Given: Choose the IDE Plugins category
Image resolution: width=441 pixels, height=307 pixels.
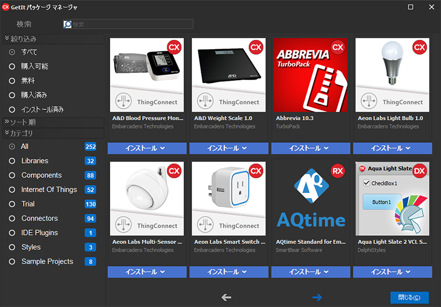Looking at the screenshot, I should tap(39, 232).
